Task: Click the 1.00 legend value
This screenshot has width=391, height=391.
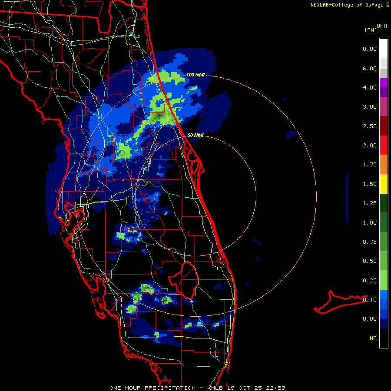Action: coord(369,223)
